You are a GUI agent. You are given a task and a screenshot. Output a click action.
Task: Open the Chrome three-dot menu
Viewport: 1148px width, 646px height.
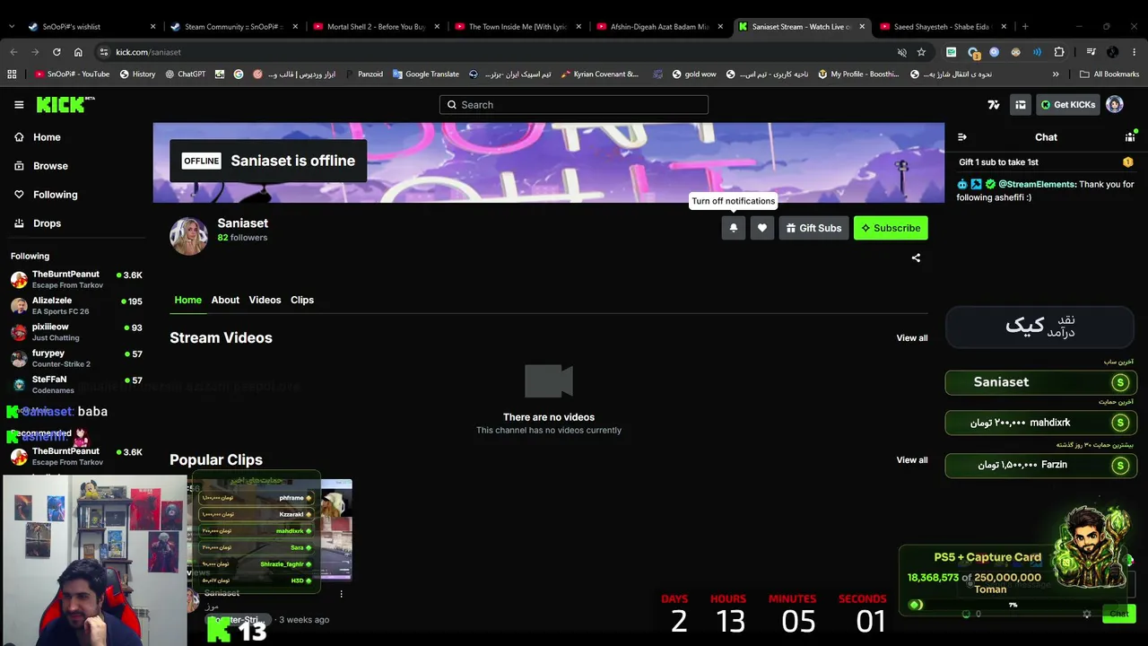tap(1135, 52)
